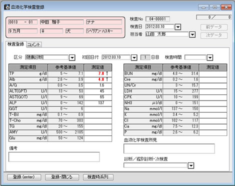Viewport: 235px width, 186px height.
Task: Click the owner name field 中田 雅子
Action: point(62,22)
